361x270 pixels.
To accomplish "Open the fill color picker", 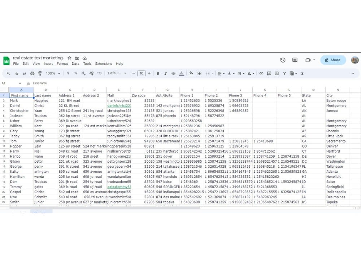I will click(x=191, y=73).
